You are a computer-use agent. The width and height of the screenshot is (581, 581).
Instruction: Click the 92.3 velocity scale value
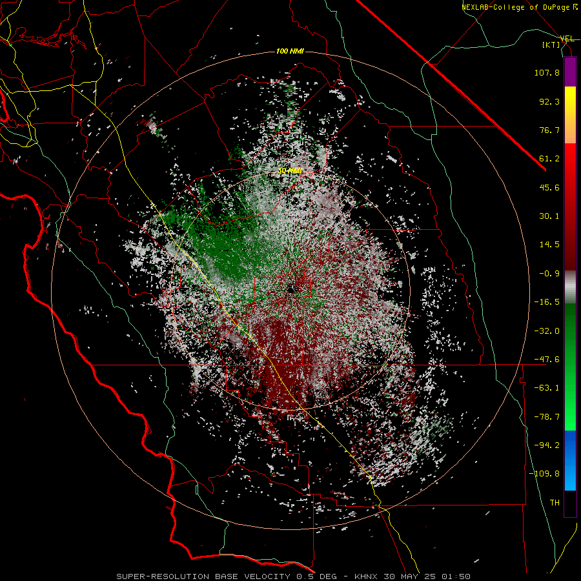click(x=549, y=101)
